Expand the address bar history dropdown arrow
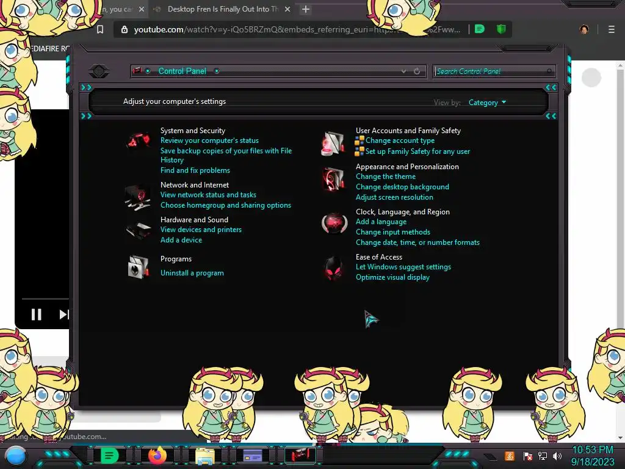 (404, 71)
